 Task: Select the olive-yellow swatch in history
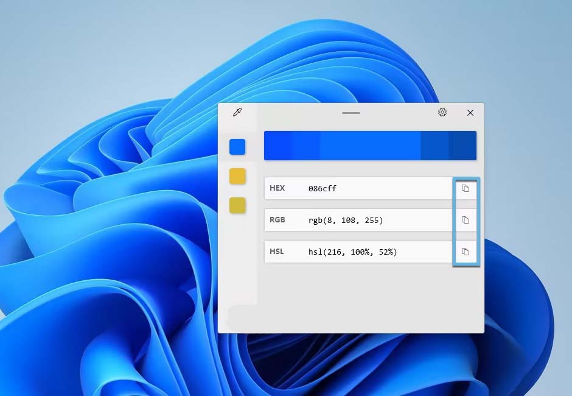(x=237, y=205)
